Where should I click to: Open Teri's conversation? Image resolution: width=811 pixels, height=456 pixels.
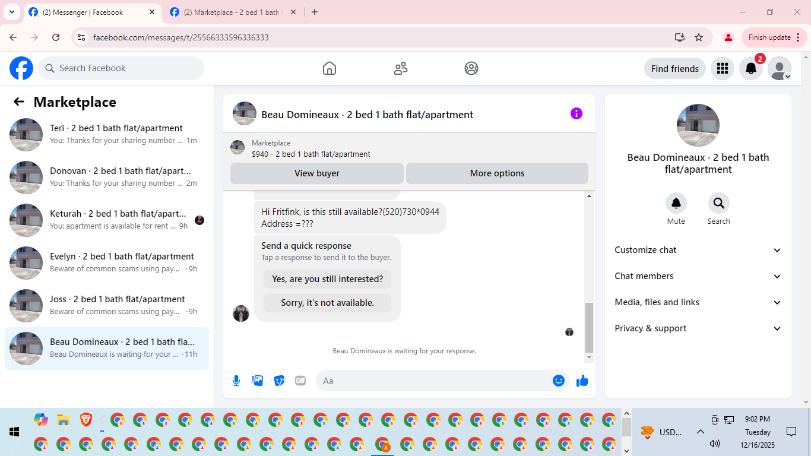pos(107,135)
